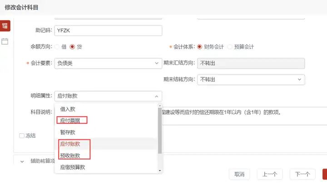Click inside the 助记码 field YFZK
The image size is (327, 185).
click(108, 30)
